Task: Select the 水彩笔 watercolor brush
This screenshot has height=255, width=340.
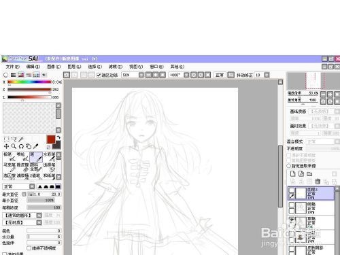Action: [49, 156]
